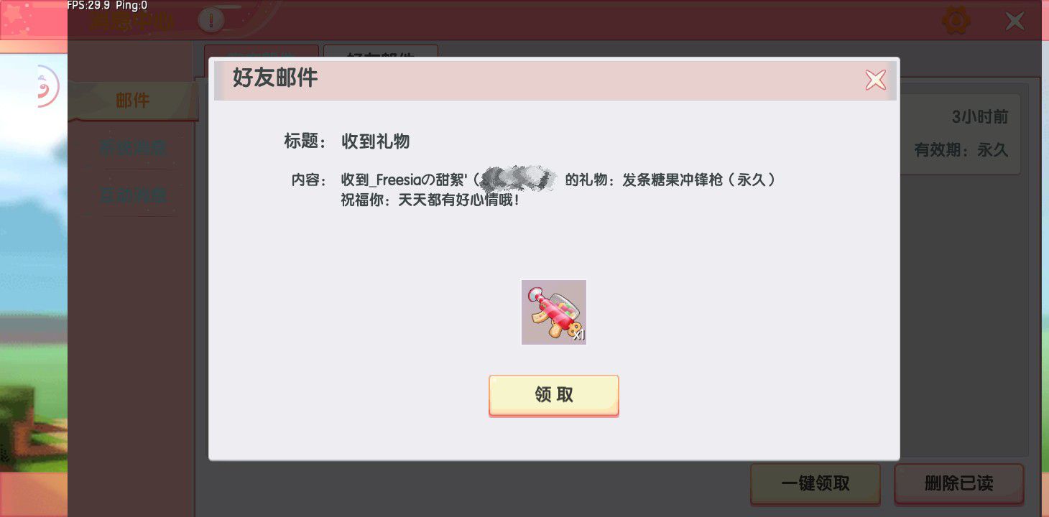Click the 有效期:永久 validity label
Screen dimensions: 1049x517
coord(961,150)
